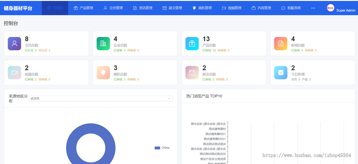The image size is (358, 164).
Task: Click the user icon beside 会员管理
Action: click(x=105, y=8)
